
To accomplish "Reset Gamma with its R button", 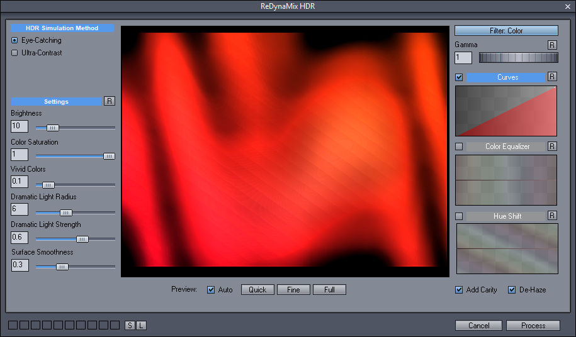I will click(551, 45).
